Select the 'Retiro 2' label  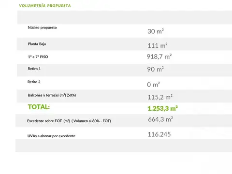[34, 82]
